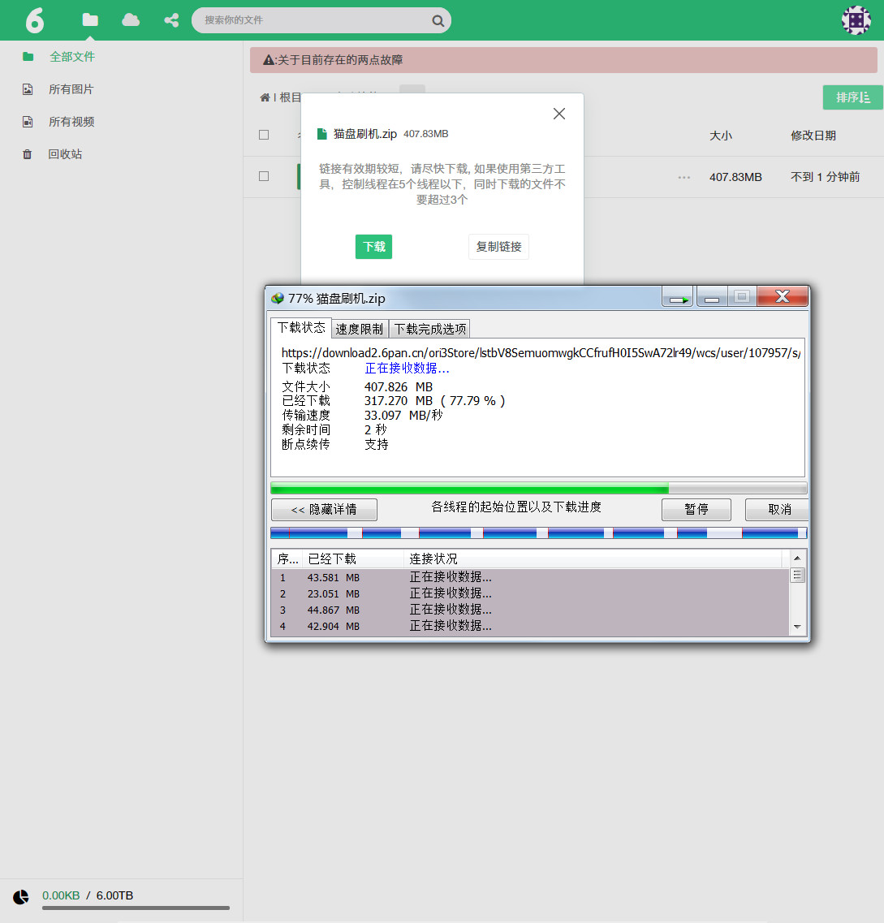884x923 pixels.
Task: Open the cloud icon in header
Action: (x=131, y=20)
